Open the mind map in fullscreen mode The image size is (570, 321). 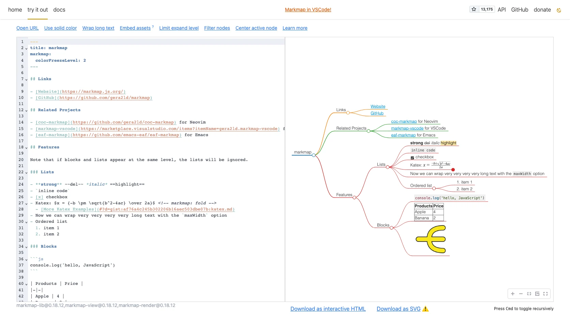pos(545,294)
